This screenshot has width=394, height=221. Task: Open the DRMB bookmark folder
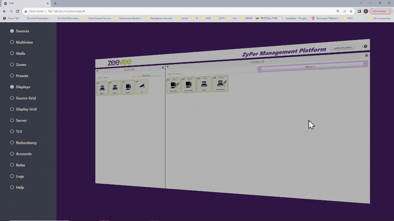coord(247,18)
